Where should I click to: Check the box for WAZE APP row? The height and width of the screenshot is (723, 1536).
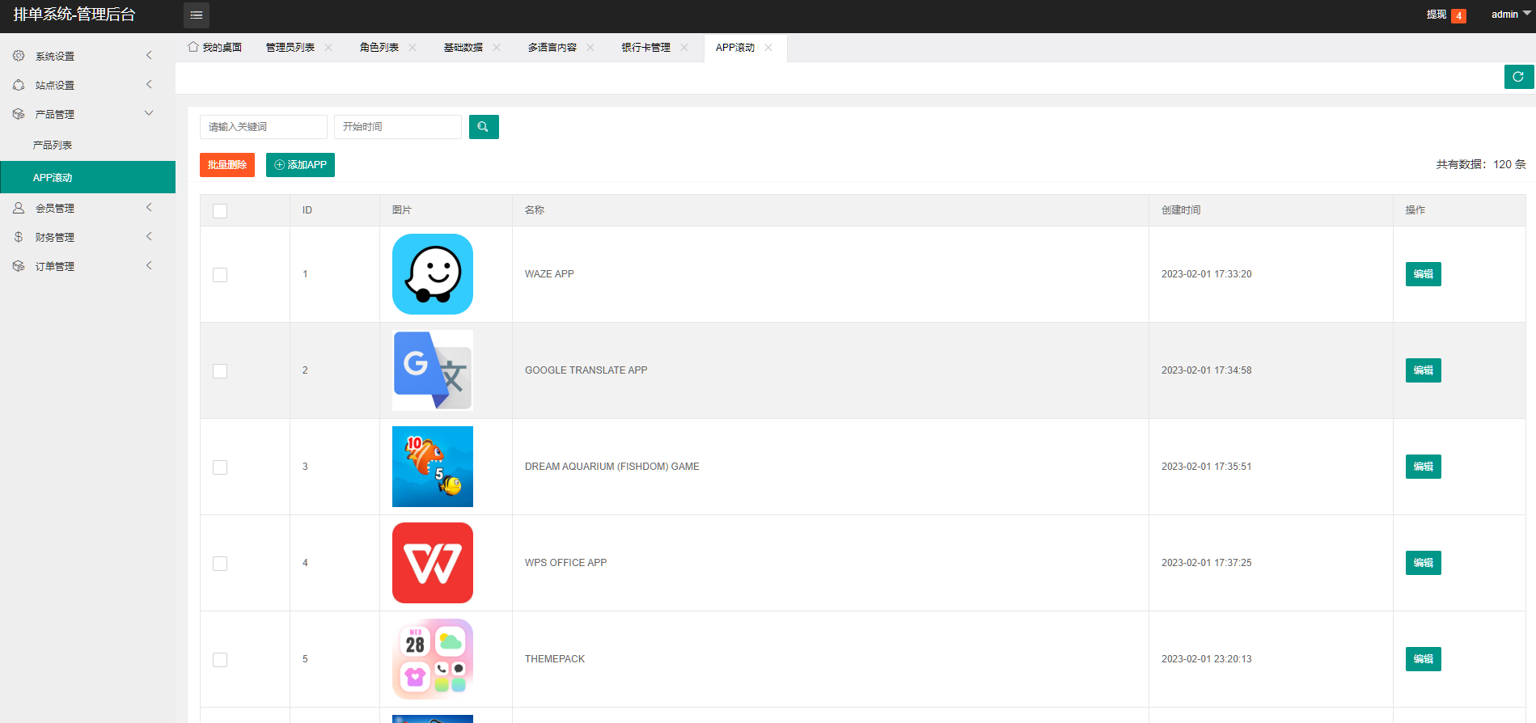coord(220,275)
